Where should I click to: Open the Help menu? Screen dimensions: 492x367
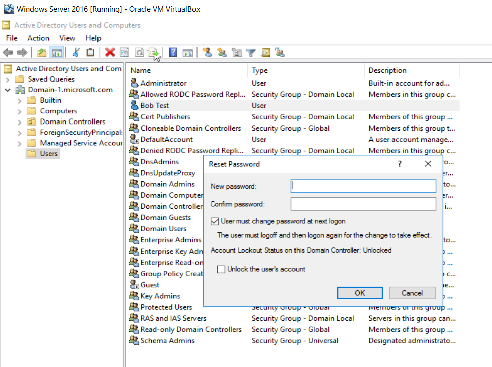coord(93,38)
